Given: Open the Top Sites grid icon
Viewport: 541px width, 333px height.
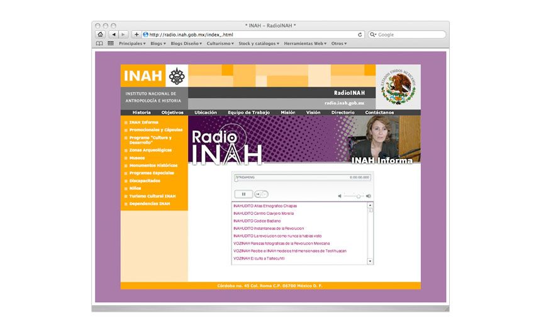Looking at the screenshot, I should (x=111, y=43).
